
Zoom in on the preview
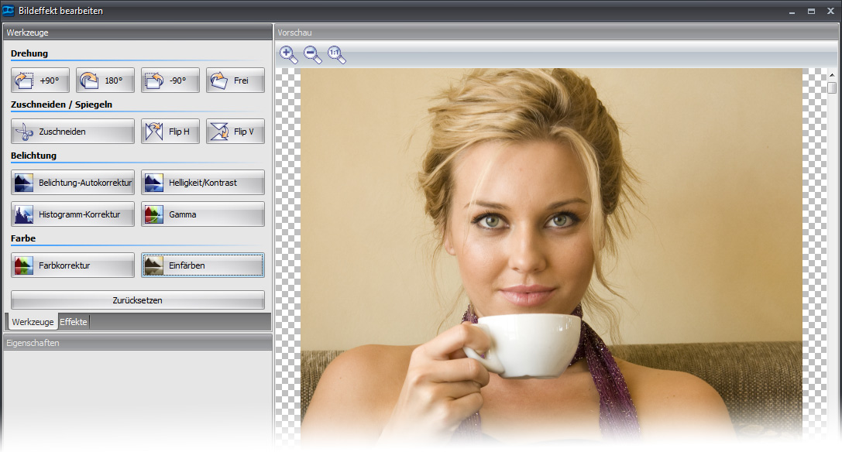click(x=288, y=54)
